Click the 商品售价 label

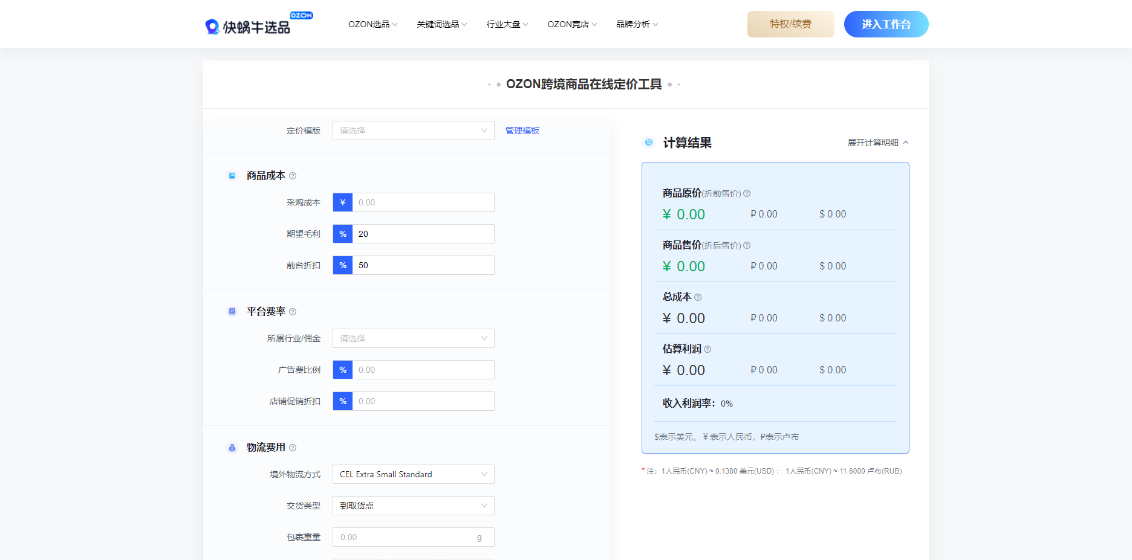(x=682, y=245)
